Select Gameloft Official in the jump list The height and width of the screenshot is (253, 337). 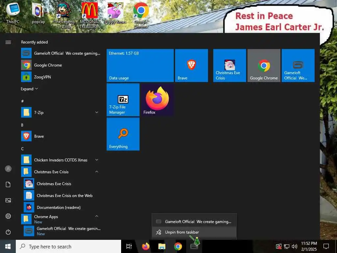[x=194, y=221]
